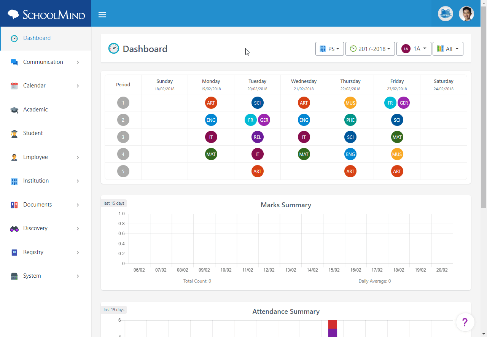Open the institution logo avatar in header
Image resolution: width=487 pixels, height=337 pixels.
(446, 14)
